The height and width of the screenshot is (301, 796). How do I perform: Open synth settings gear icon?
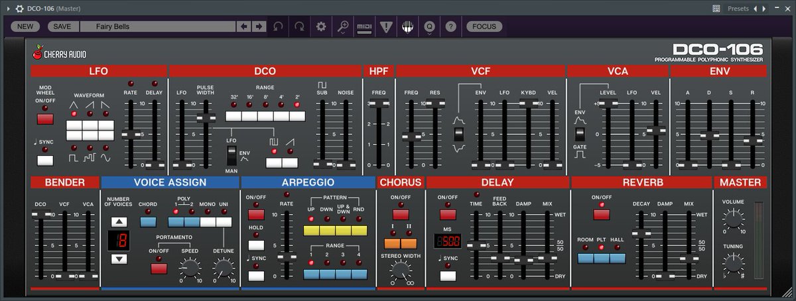click(x=321, y=27)
